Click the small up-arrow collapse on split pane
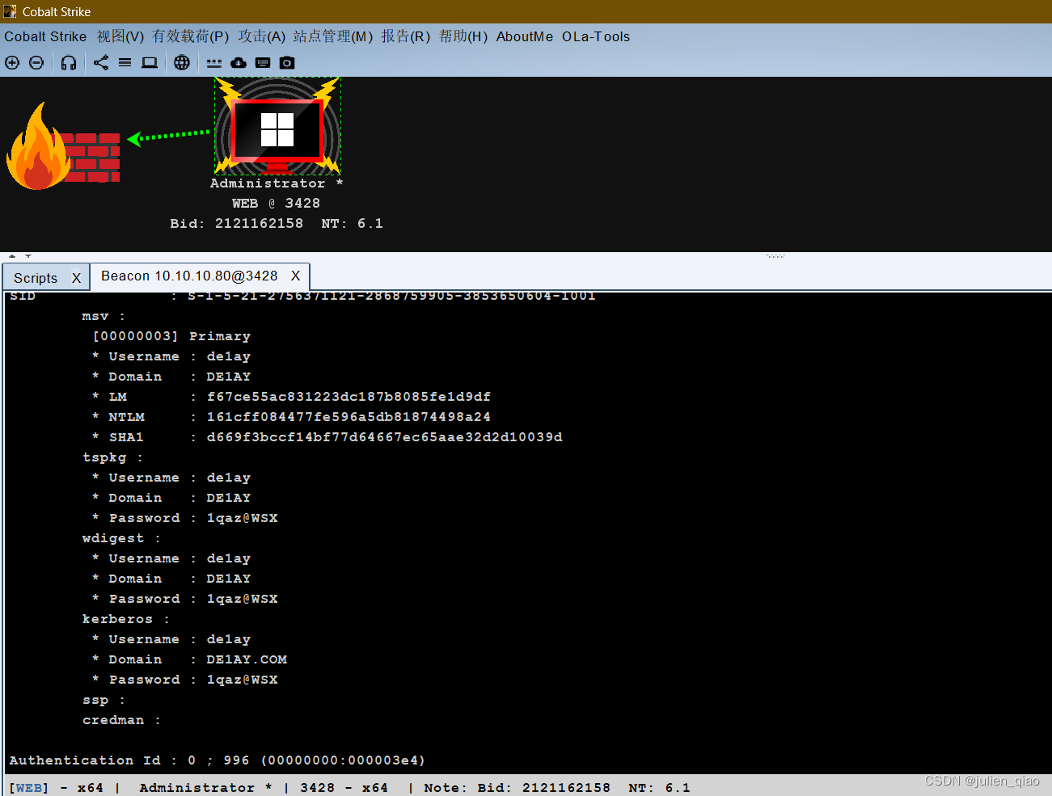This screenshot has width=1052, height=796. coord(12,256)
